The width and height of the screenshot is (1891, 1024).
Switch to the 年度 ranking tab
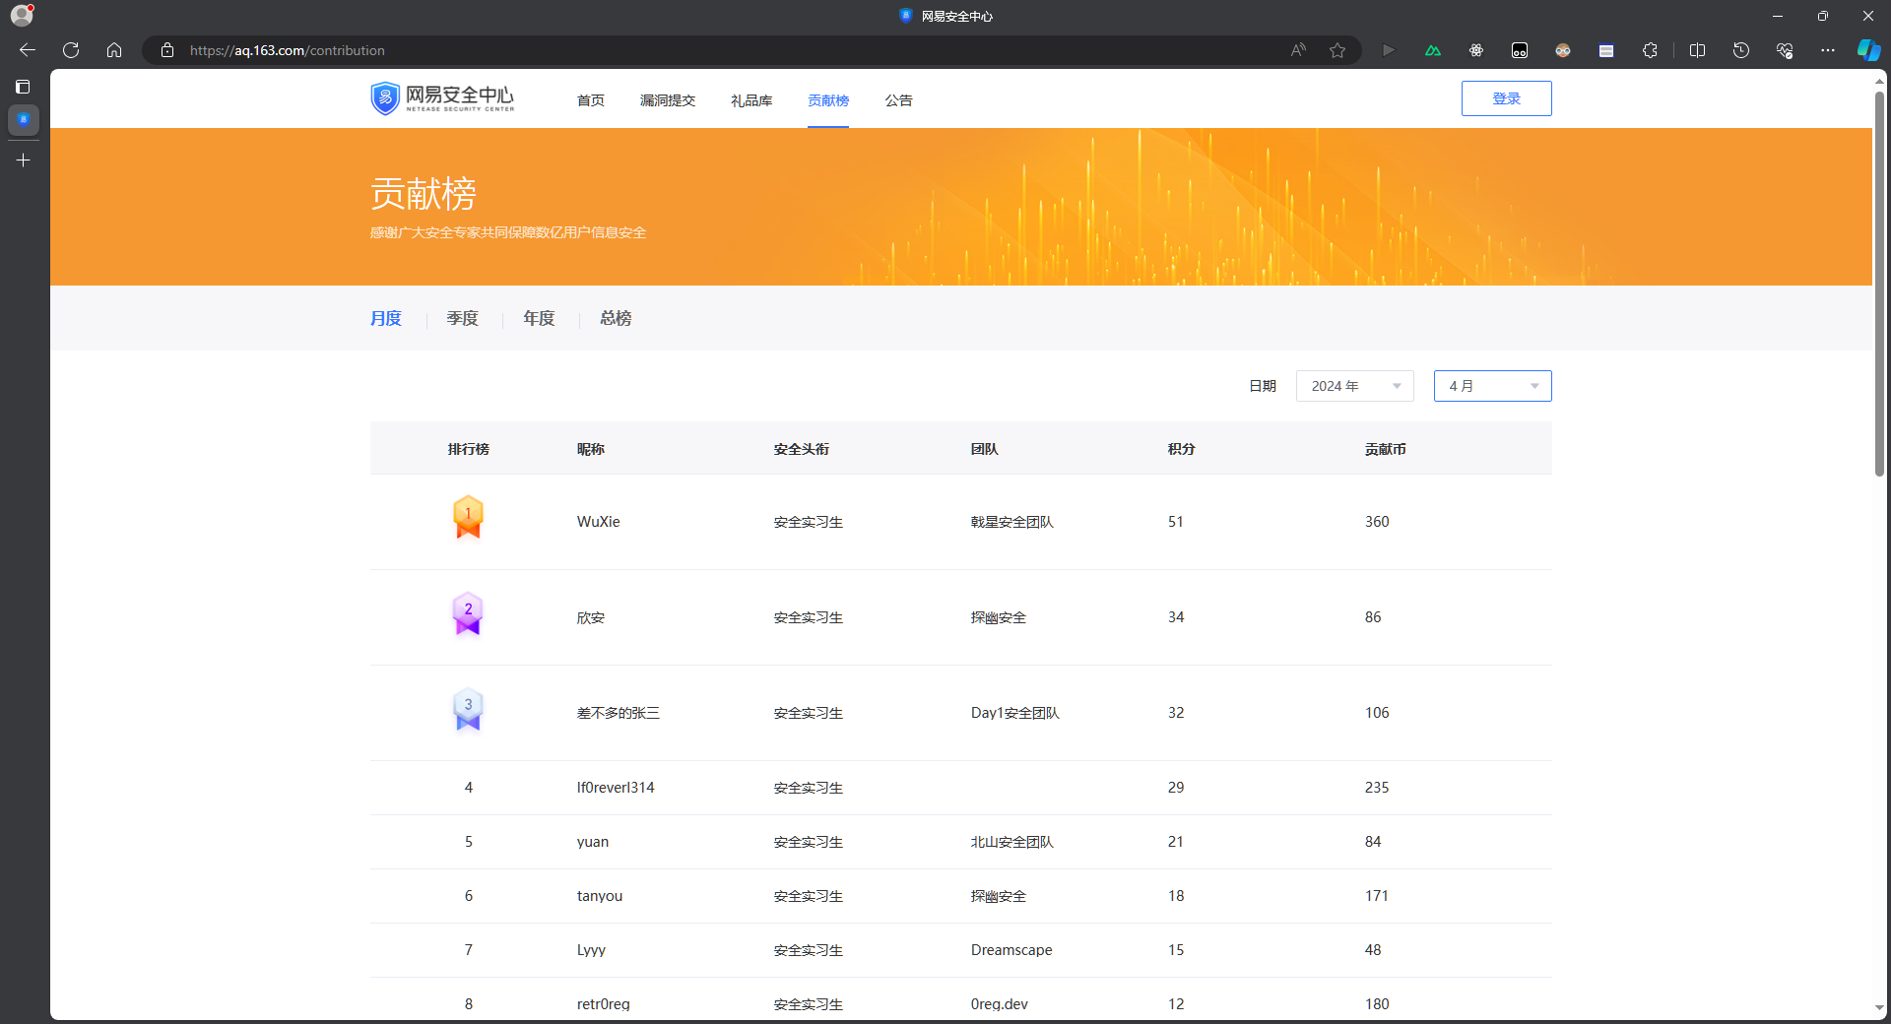point(539,318)
